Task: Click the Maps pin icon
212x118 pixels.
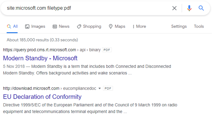Action: pyautogui.click(x=111, y=26)
